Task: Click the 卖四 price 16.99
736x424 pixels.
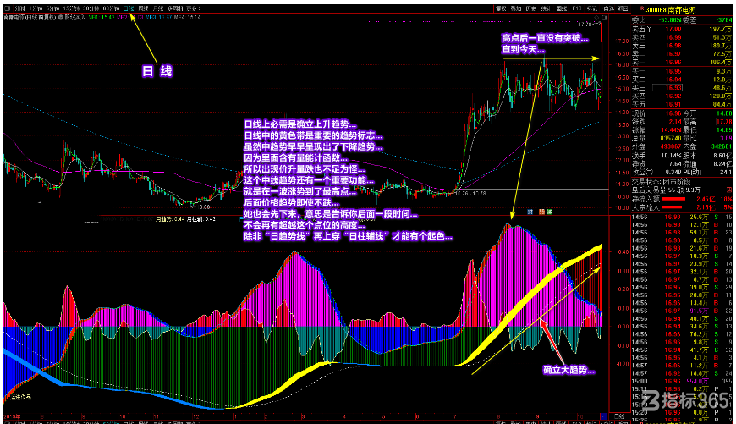Action: pos(673,37)
